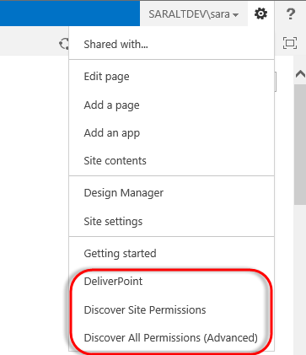
Task: Click the vertical scrollbar thumb
Action: tap(300, 144)
